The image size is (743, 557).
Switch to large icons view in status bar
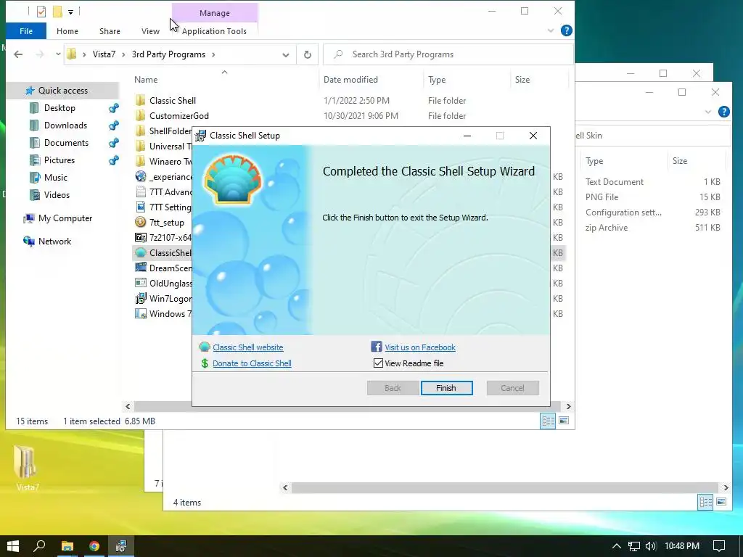coord(564,421)
